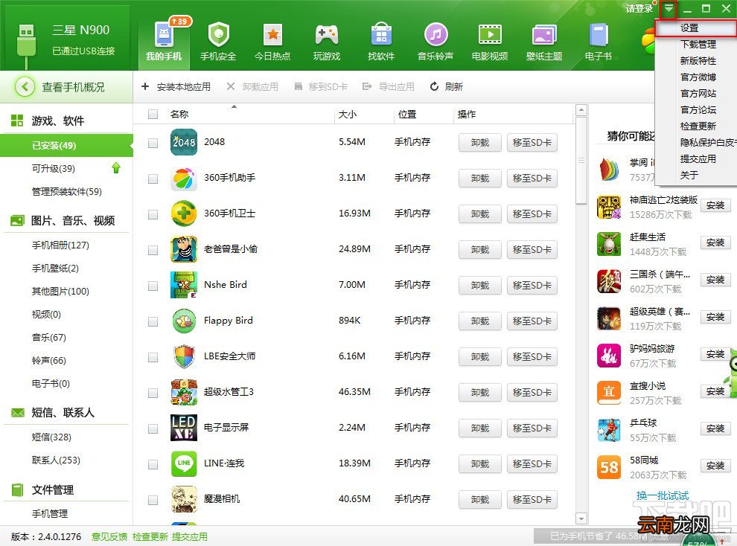737x546 pixels.
Task: Check the box for 360手机卫士
Action: (x=153, y=214)
